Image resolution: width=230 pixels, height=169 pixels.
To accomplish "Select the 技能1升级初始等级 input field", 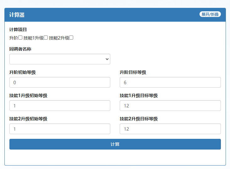I will (60, 106).
